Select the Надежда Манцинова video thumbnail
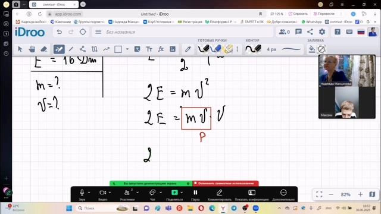Image resolution: width=381 pixels, height=214 pixels. (347, 71)
